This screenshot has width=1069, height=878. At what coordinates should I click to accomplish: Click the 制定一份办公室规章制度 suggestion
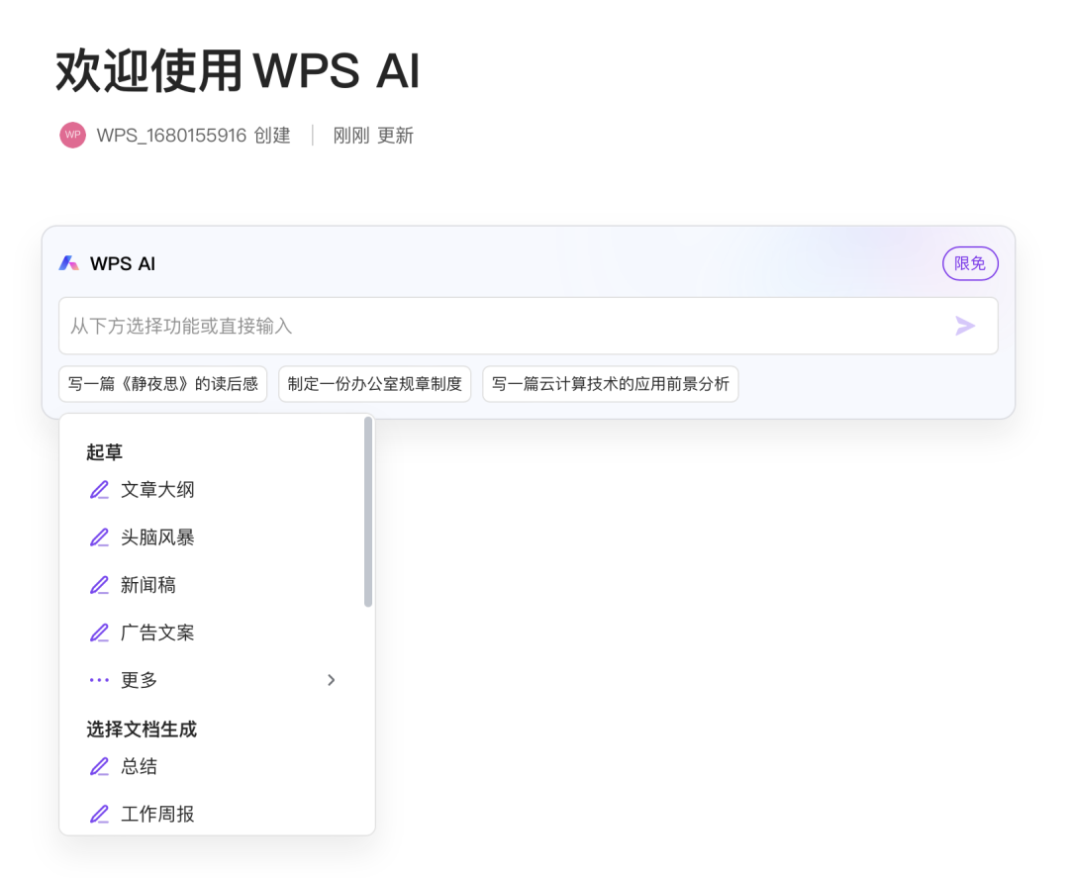(374, 384)
